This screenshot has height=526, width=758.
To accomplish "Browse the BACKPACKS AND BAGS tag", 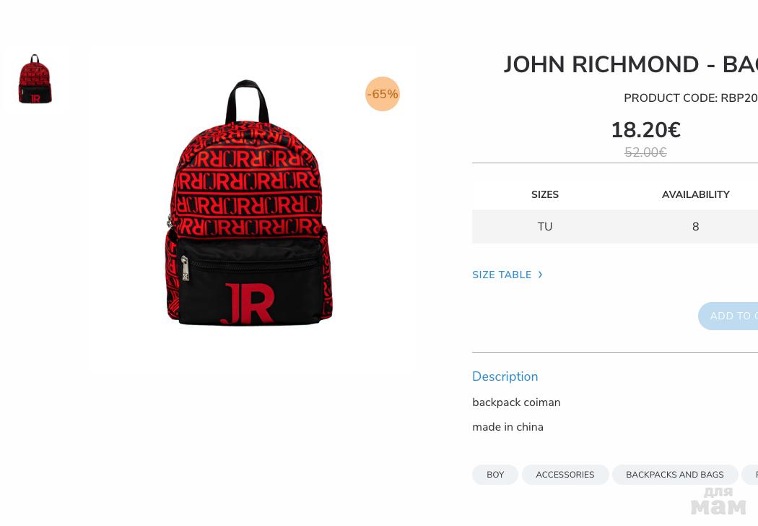I will 675,475.
